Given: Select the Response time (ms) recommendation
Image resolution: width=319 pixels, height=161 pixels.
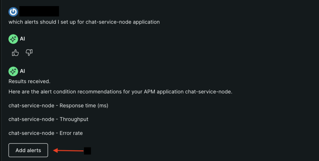Looking at the screenshot, I should click(58, 105).
